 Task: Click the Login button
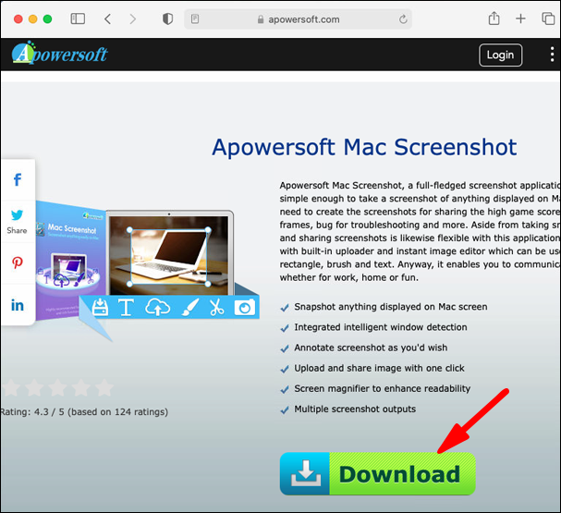pos(500,55)
